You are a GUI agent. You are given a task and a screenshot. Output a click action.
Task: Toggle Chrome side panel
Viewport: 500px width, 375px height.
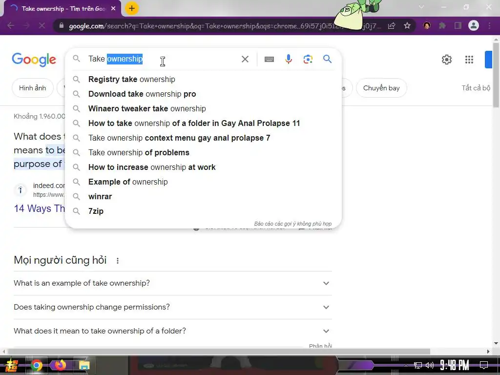458,25
